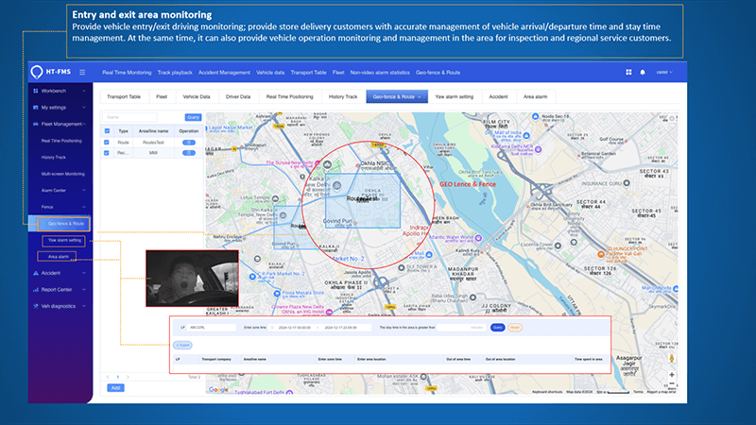This screenshot has height=425, width=756.
Task: Toggle select-all checkbox in fence table header
Action: click(x=107, y=131)
